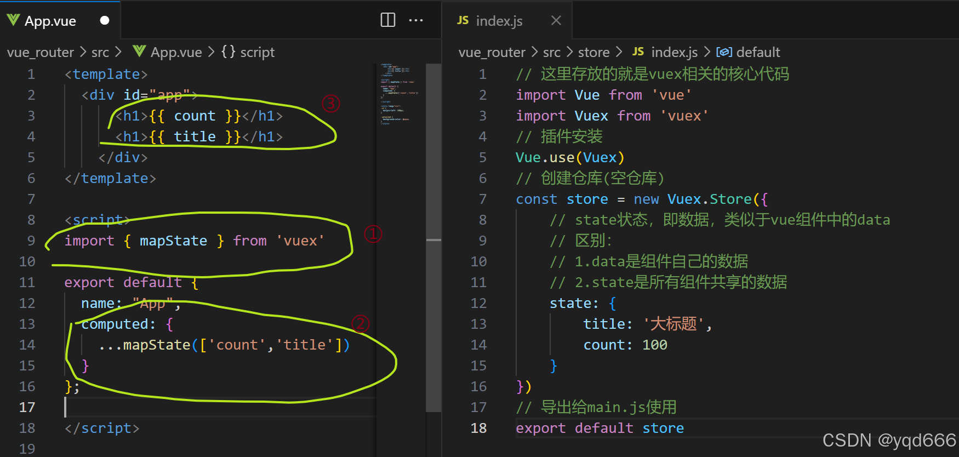Click 'mapState' in the import statement
The height and width of the screenshot is (457, 959).
point(173,241)
